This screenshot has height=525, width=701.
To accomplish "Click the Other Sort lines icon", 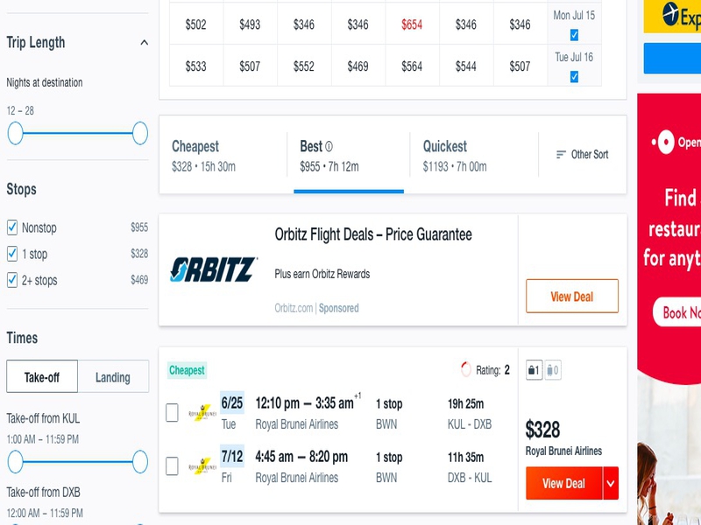I will [561, 155].
